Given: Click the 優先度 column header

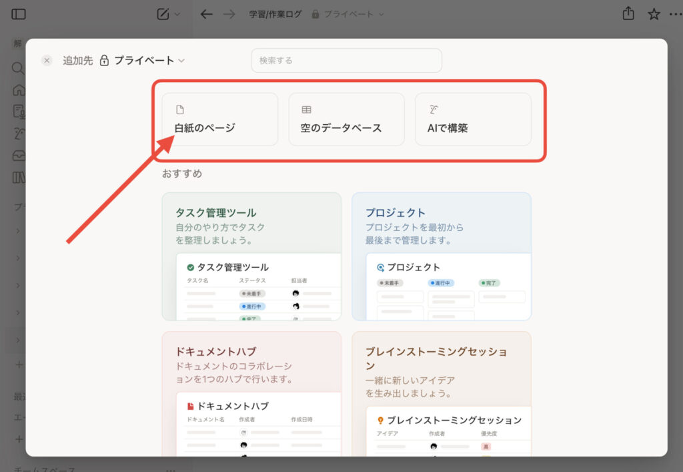Looking at the screenshot, I should click(x=489, y=434).
